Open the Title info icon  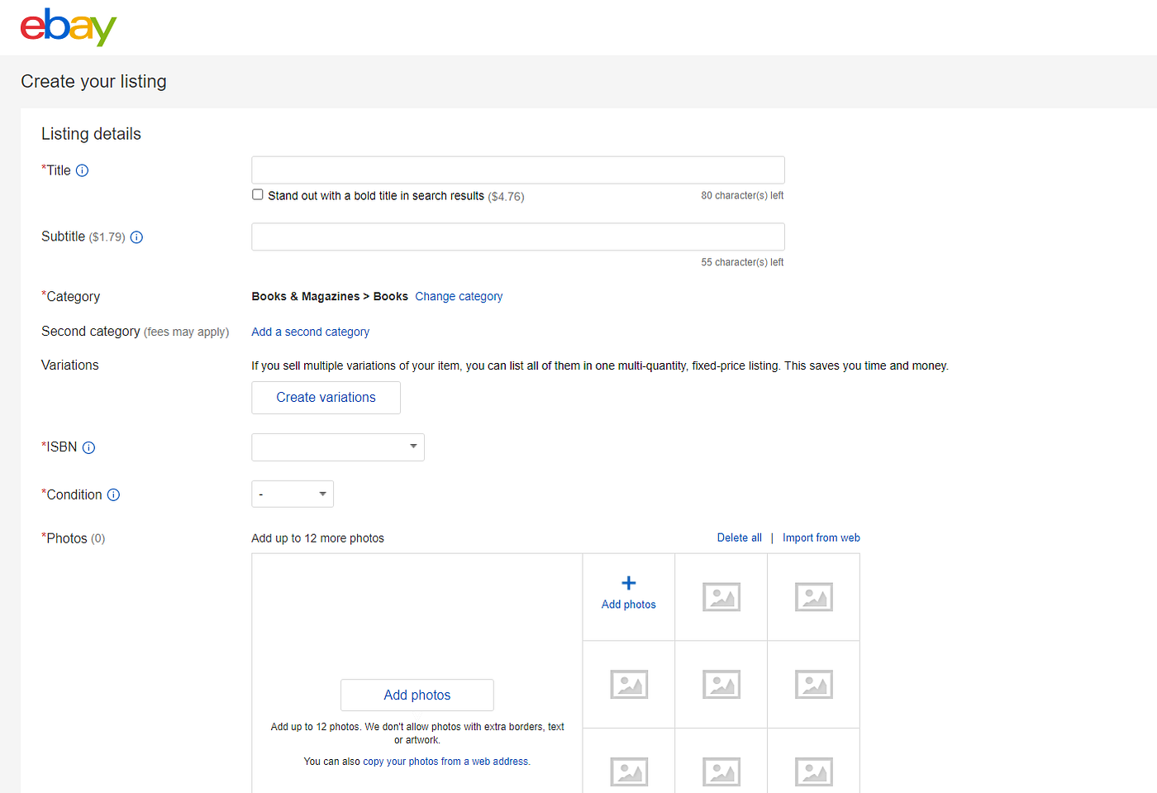coord(82,170)
